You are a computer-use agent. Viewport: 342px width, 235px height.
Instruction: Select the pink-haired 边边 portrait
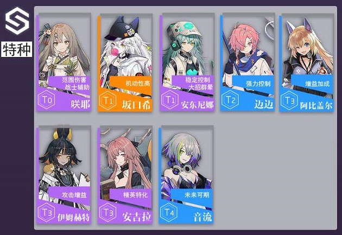pyautogui.click(x=248, y=49)
